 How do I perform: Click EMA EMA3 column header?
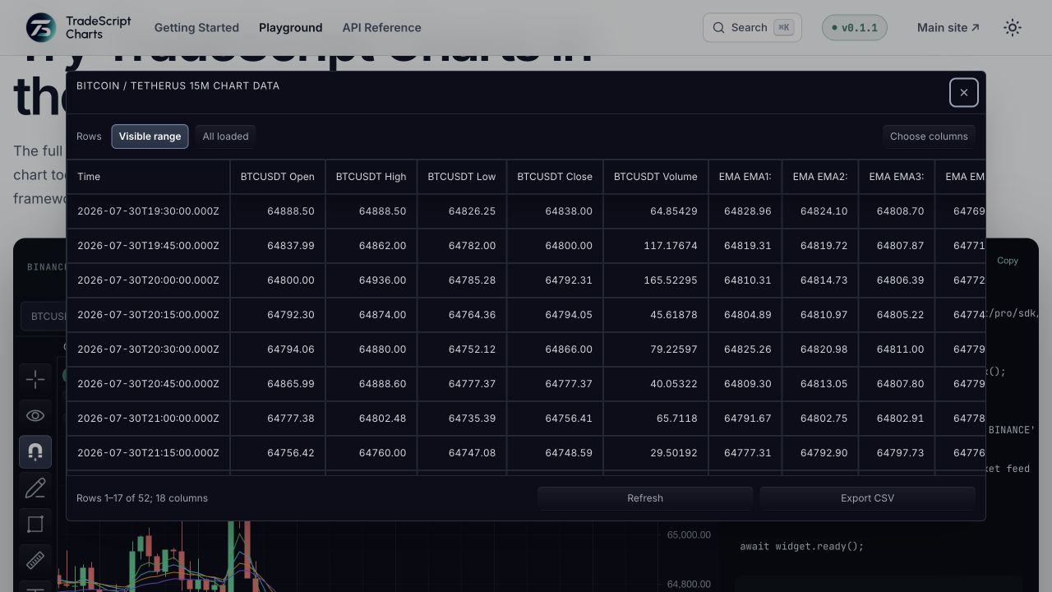click(897, 177)
